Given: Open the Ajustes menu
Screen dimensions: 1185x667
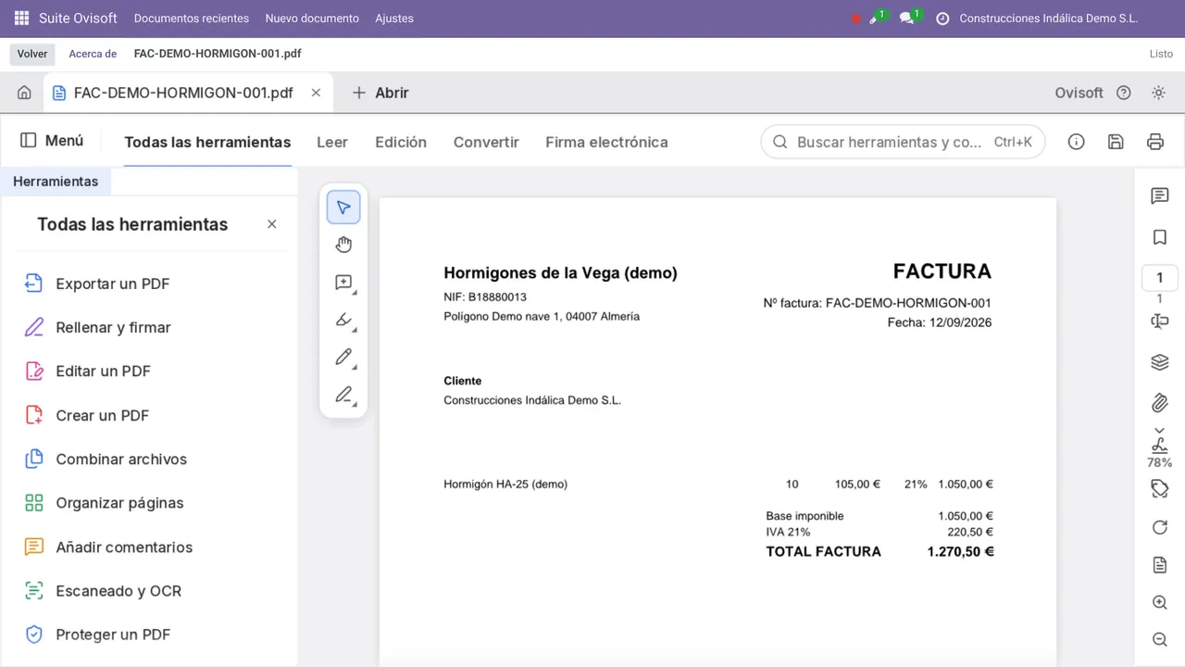Looking at the screenshot, I should click(394, 18).
